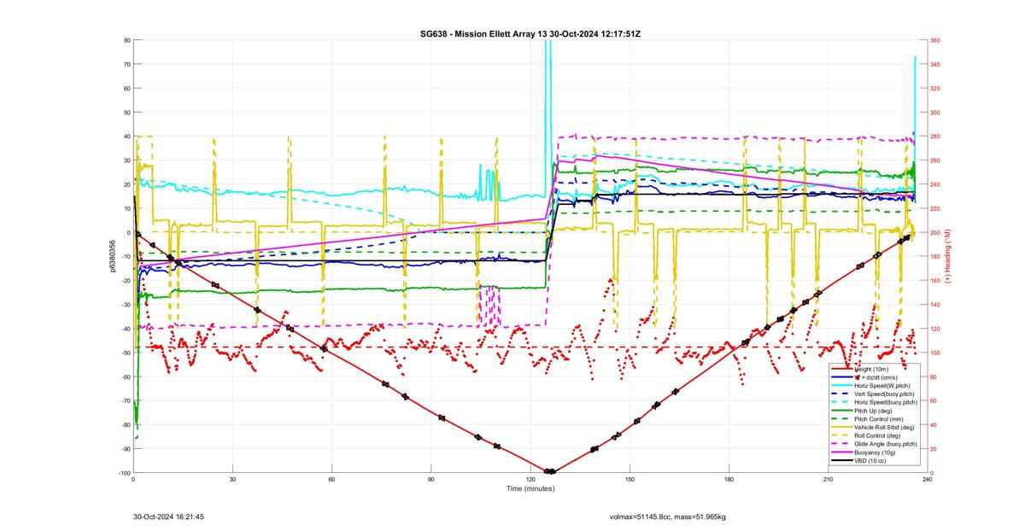Viewport: 1025px width, 531px height.
Task: Select the 'Buoyancy (10g)' legend entry
Action: click(875, 452)
